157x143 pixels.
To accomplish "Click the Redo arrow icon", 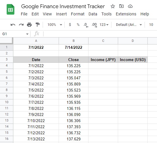I will 21,25.
